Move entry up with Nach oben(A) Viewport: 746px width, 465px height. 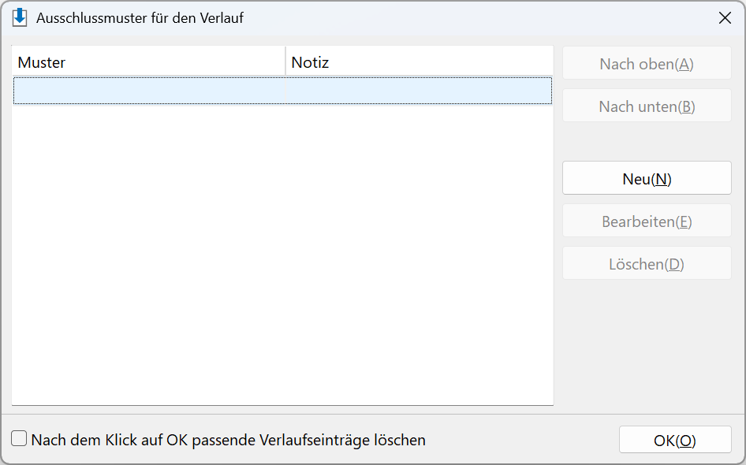tap(647, 63)
